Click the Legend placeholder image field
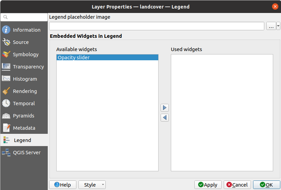The height and width of the screenshot is (190, 281). (x=157, y=26)
